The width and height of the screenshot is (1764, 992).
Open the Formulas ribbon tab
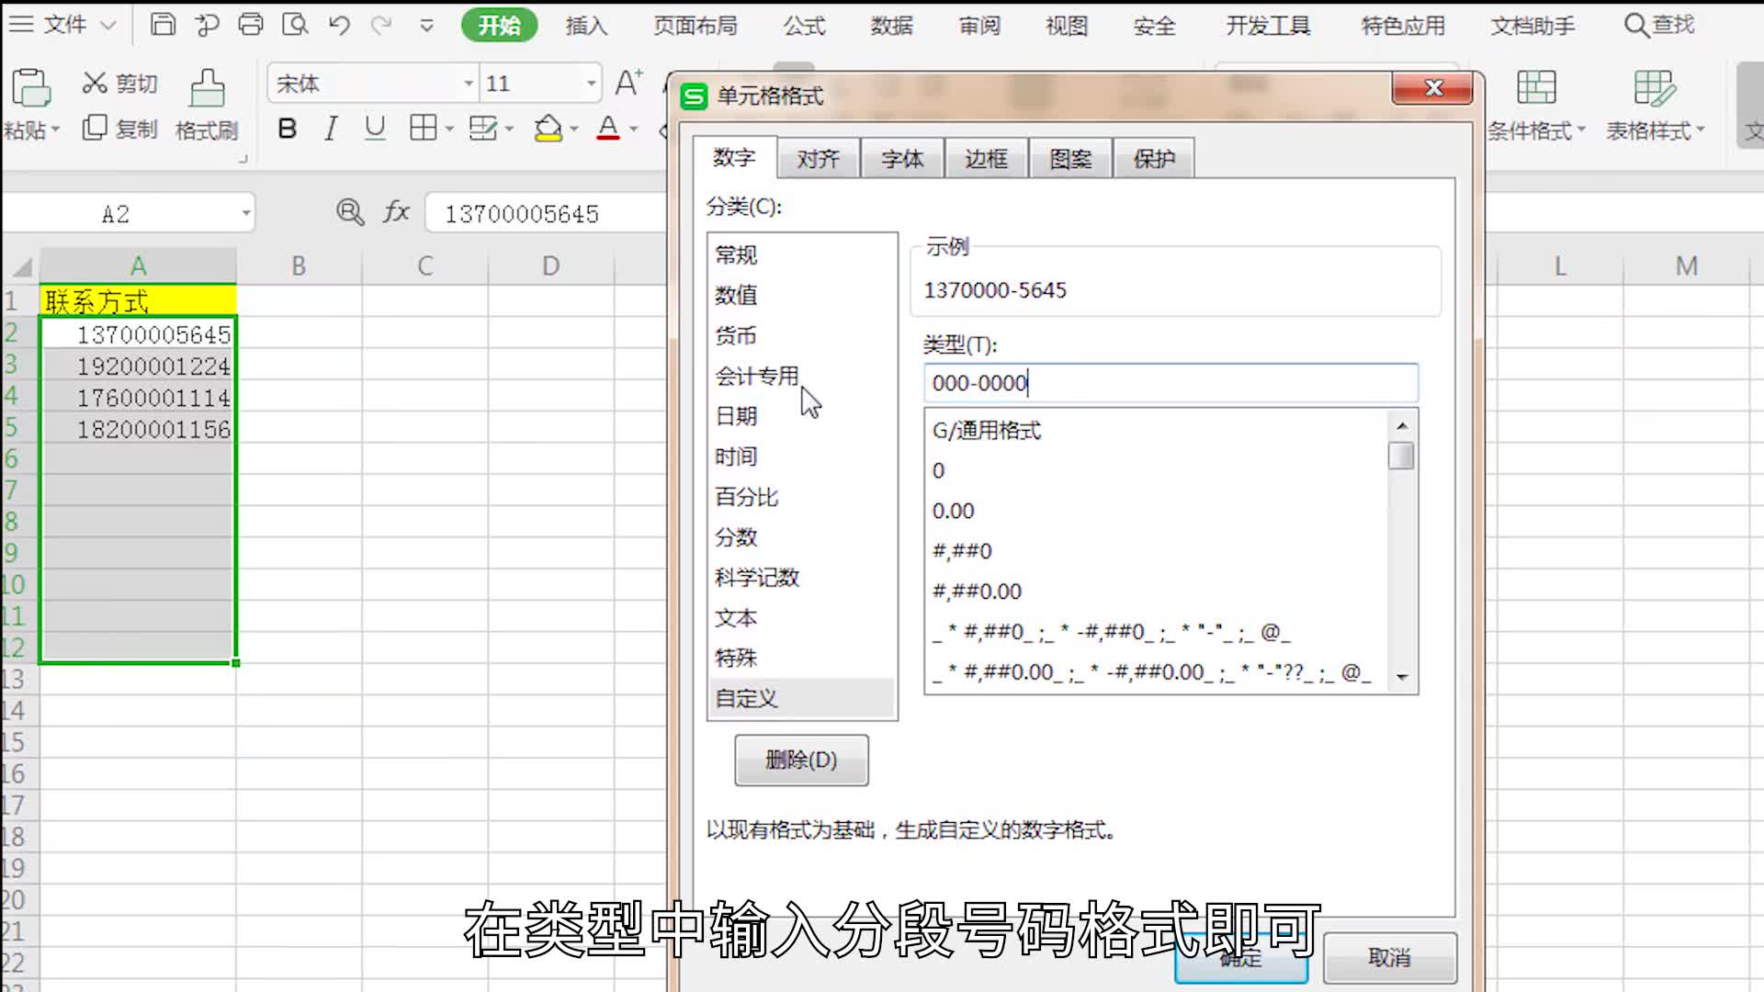pos(805,26)
